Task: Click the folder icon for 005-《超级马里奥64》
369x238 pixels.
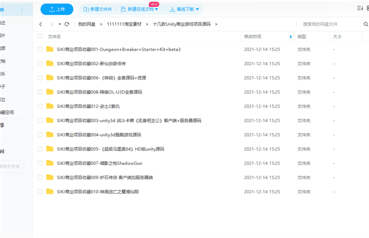Action: 50,149
